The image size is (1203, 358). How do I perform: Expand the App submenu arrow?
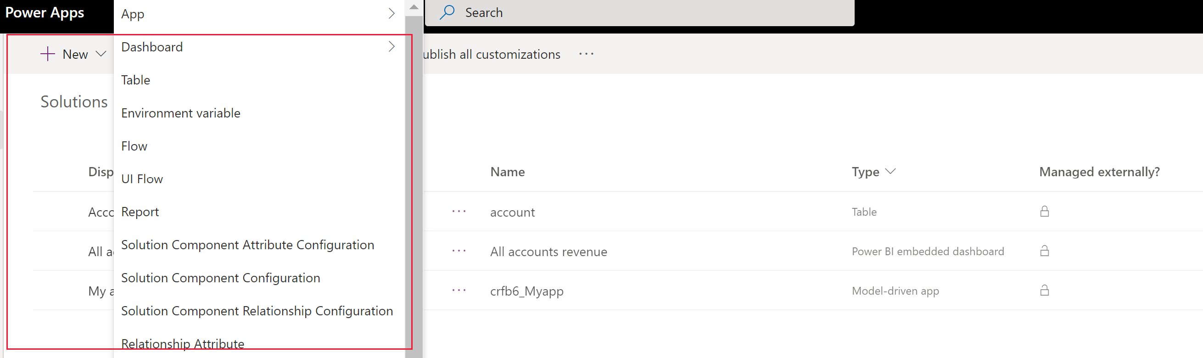pyautogui.click(x=392, y=13)
